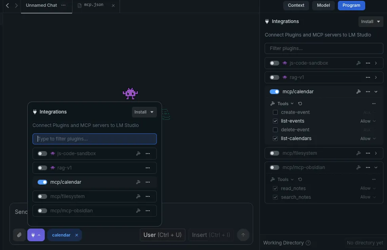Click the filter plugins search field
Image resolution: width=387 pixels, height=250 pixels.
coord(324,48)
